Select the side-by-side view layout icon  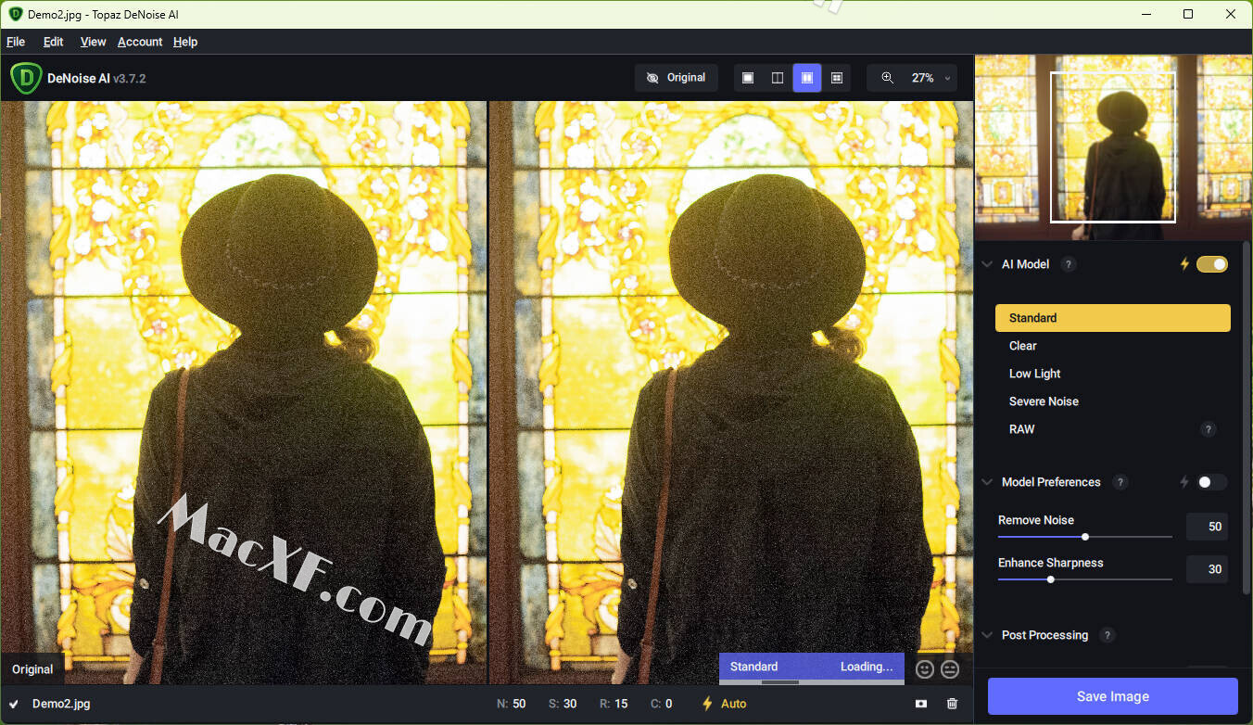[807, 78]
